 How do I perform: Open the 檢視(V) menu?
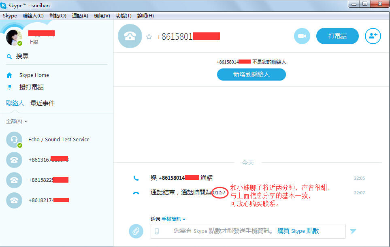coord(102,16)
